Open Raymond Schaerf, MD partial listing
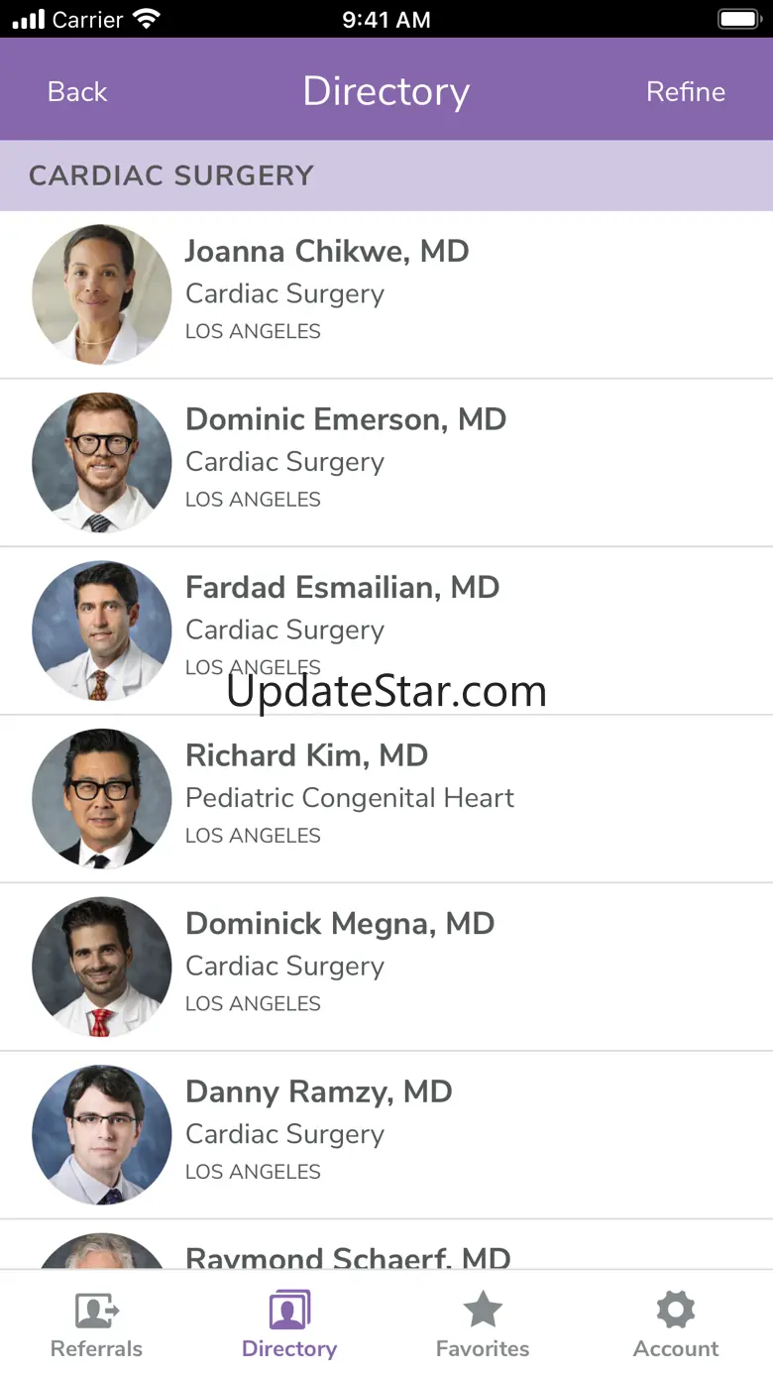Viewport: 773px width, 1375px height. [x=348, y=1256]
